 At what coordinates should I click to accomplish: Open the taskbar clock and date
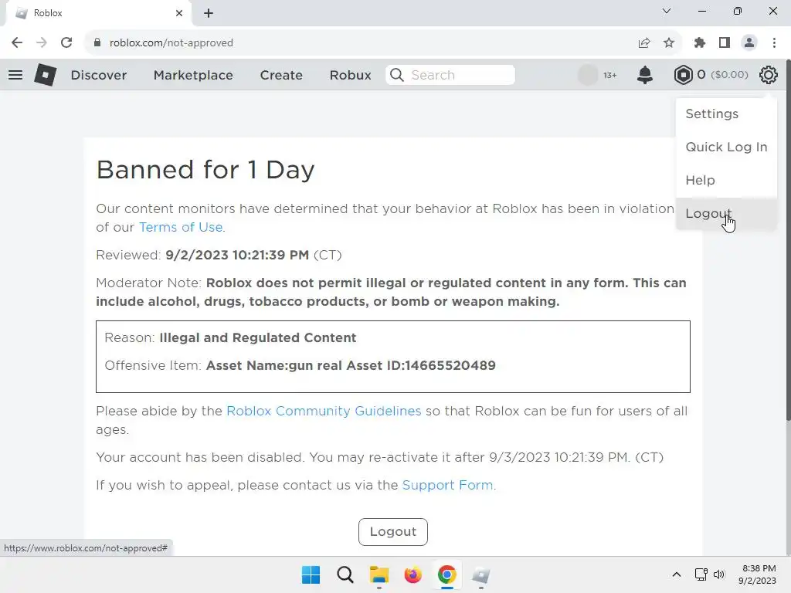pos(758,574)
